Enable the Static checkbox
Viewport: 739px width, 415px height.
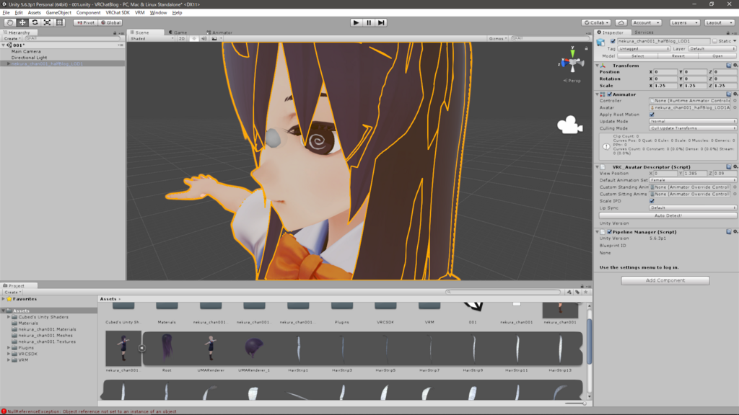click(x=715, y=41)
